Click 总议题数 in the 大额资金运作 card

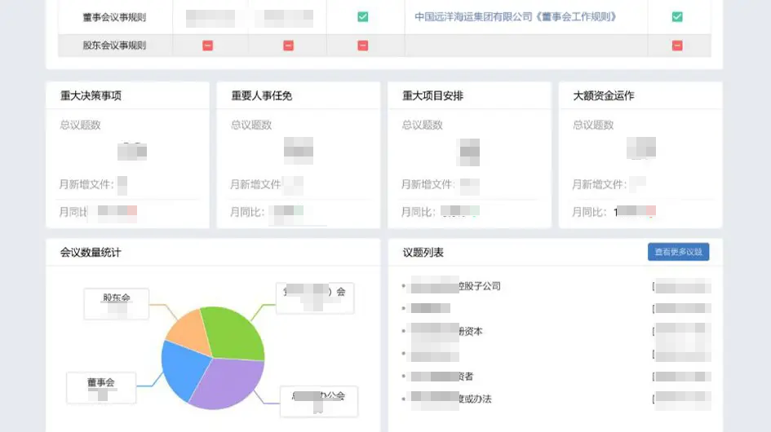tap(593, 125)
